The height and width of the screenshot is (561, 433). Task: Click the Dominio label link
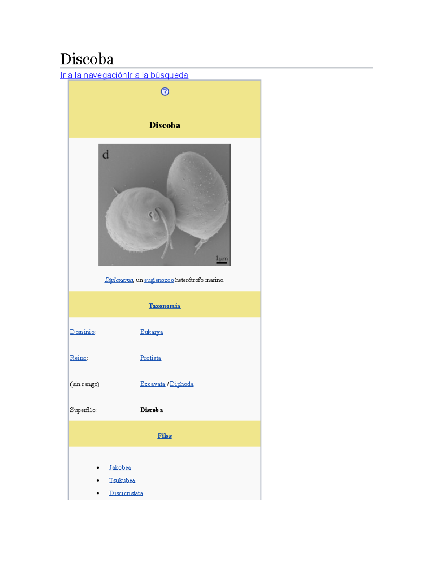[82, 332]
